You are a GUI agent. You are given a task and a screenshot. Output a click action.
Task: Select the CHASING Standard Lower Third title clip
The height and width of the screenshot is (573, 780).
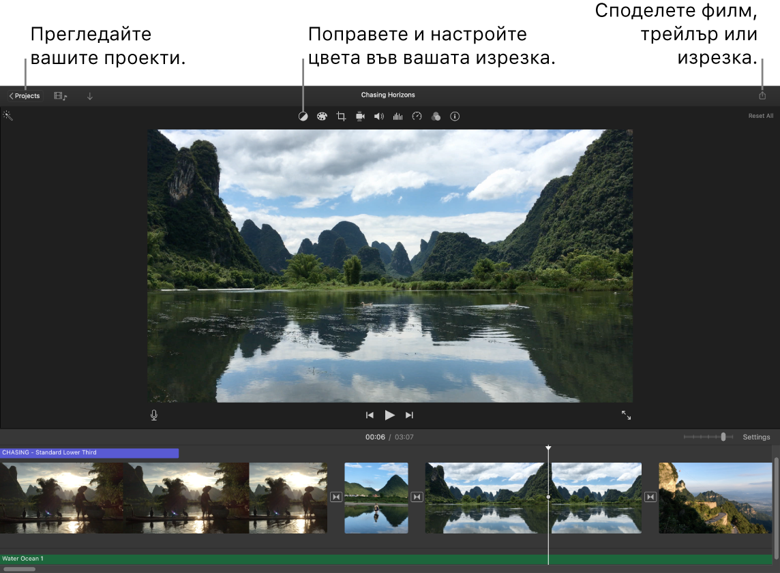pos(89,452)
